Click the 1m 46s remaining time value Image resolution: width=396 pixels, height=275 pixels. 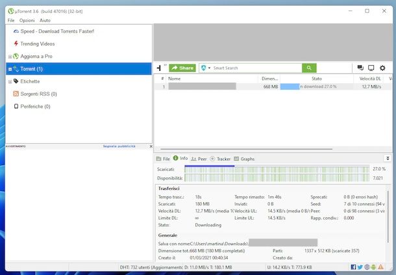click(x=275, y=197)
